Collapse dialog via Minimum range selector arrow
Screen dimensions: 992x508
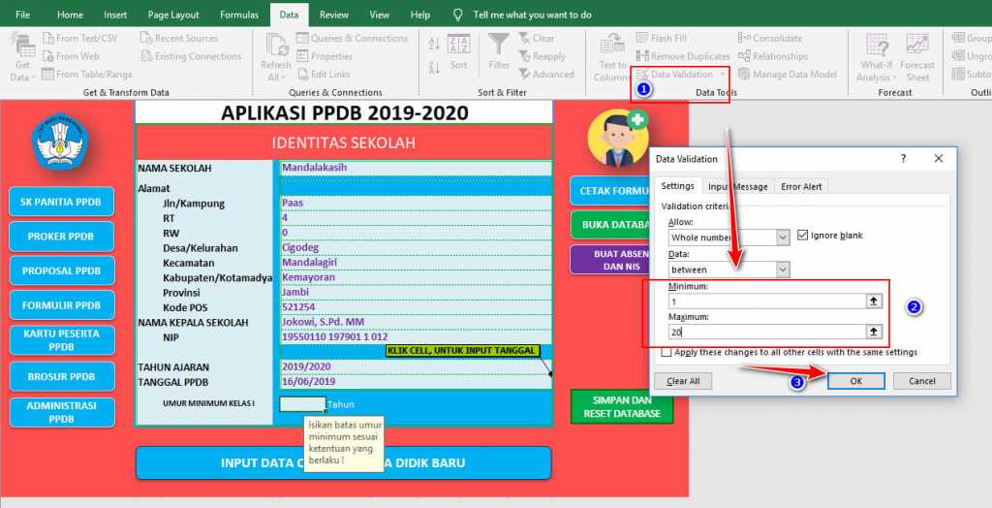[x=874, y=302]
